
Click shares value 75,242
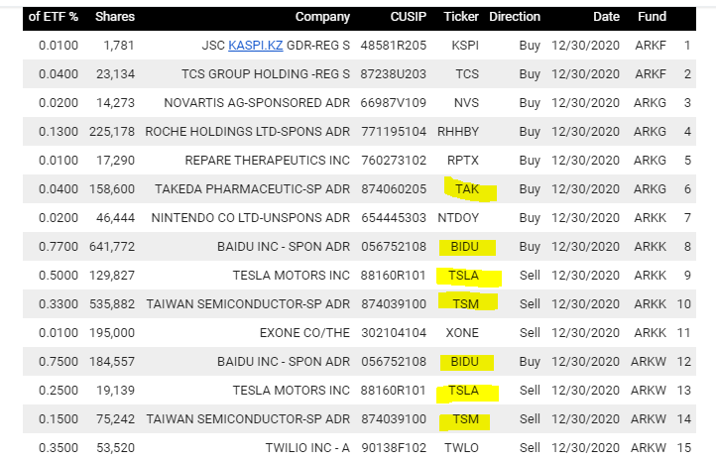(x=115, y=419)
